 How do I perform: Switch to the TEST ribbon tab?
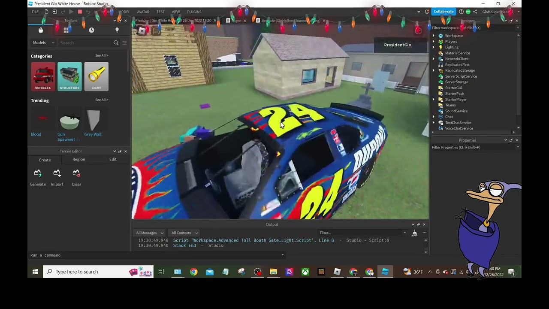160,12
